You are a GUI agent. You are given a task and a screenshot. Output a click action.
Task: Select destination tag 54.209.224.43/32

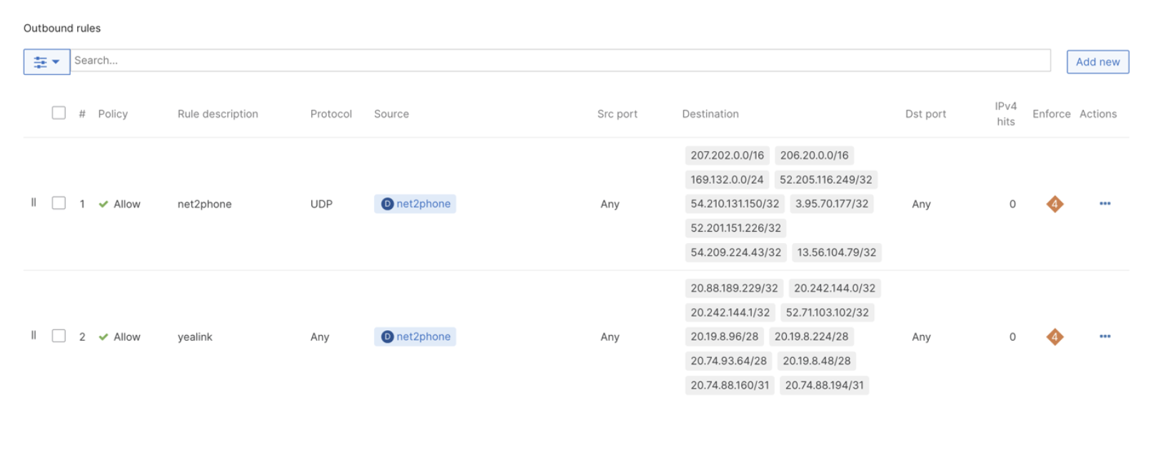735,252
